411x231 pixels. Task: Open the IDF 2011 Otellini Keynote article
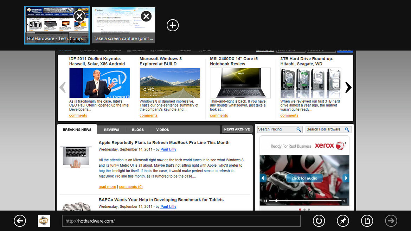(97, 61)
